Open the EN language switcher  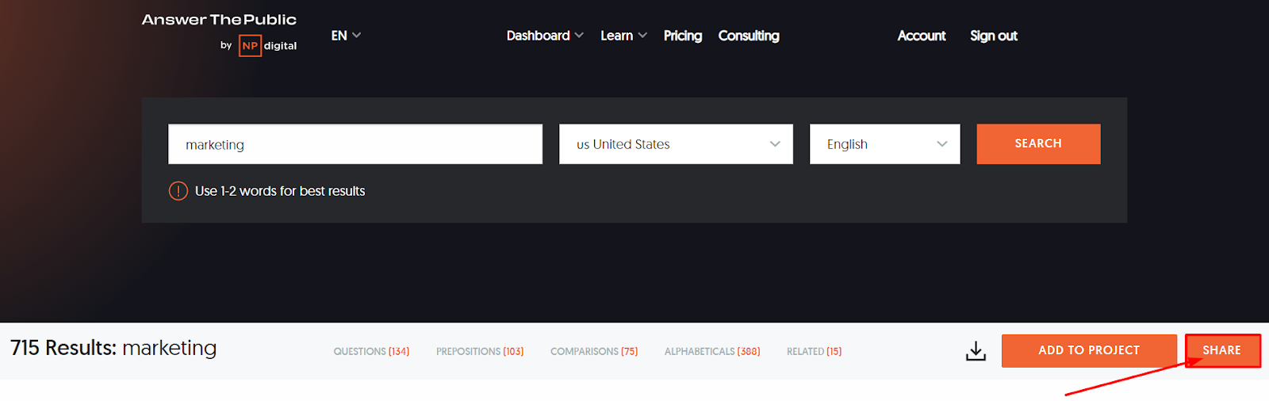pyautogui.click(x=346, y=36)
